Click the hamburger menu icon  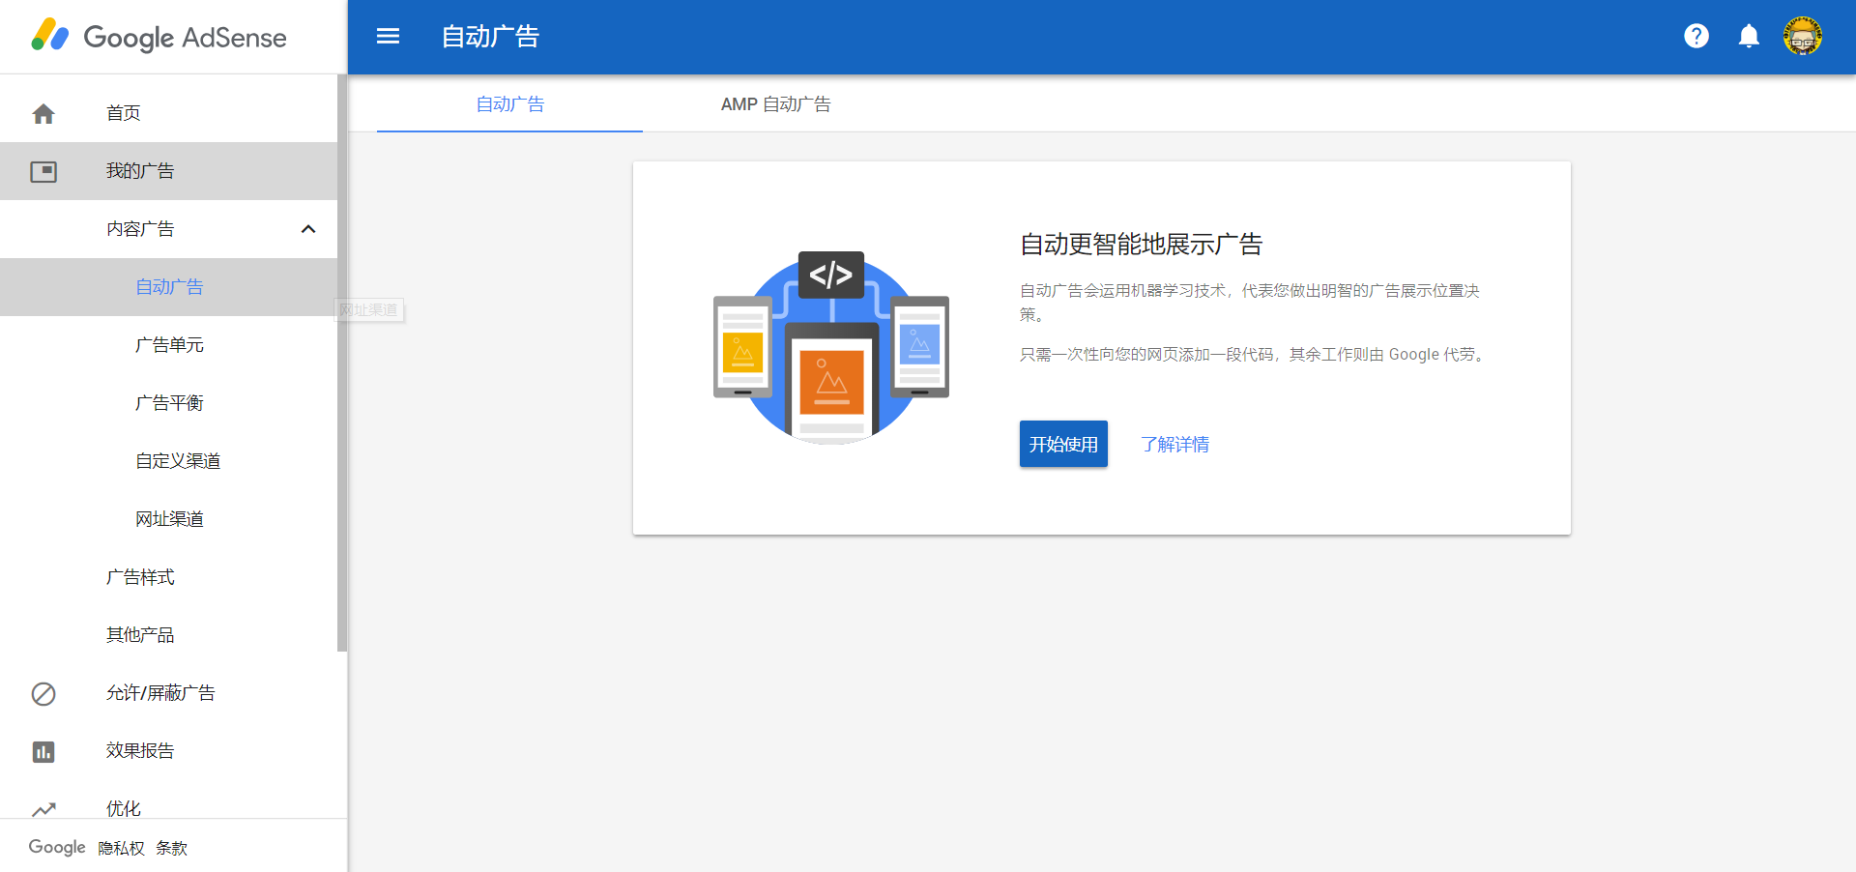click(388, 37)
